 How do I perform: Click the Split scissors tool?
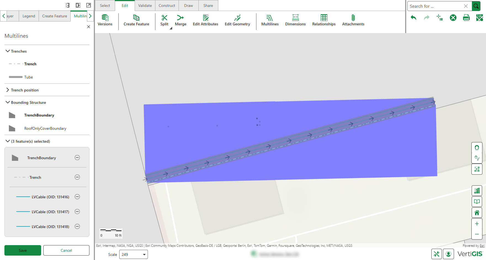164,20
